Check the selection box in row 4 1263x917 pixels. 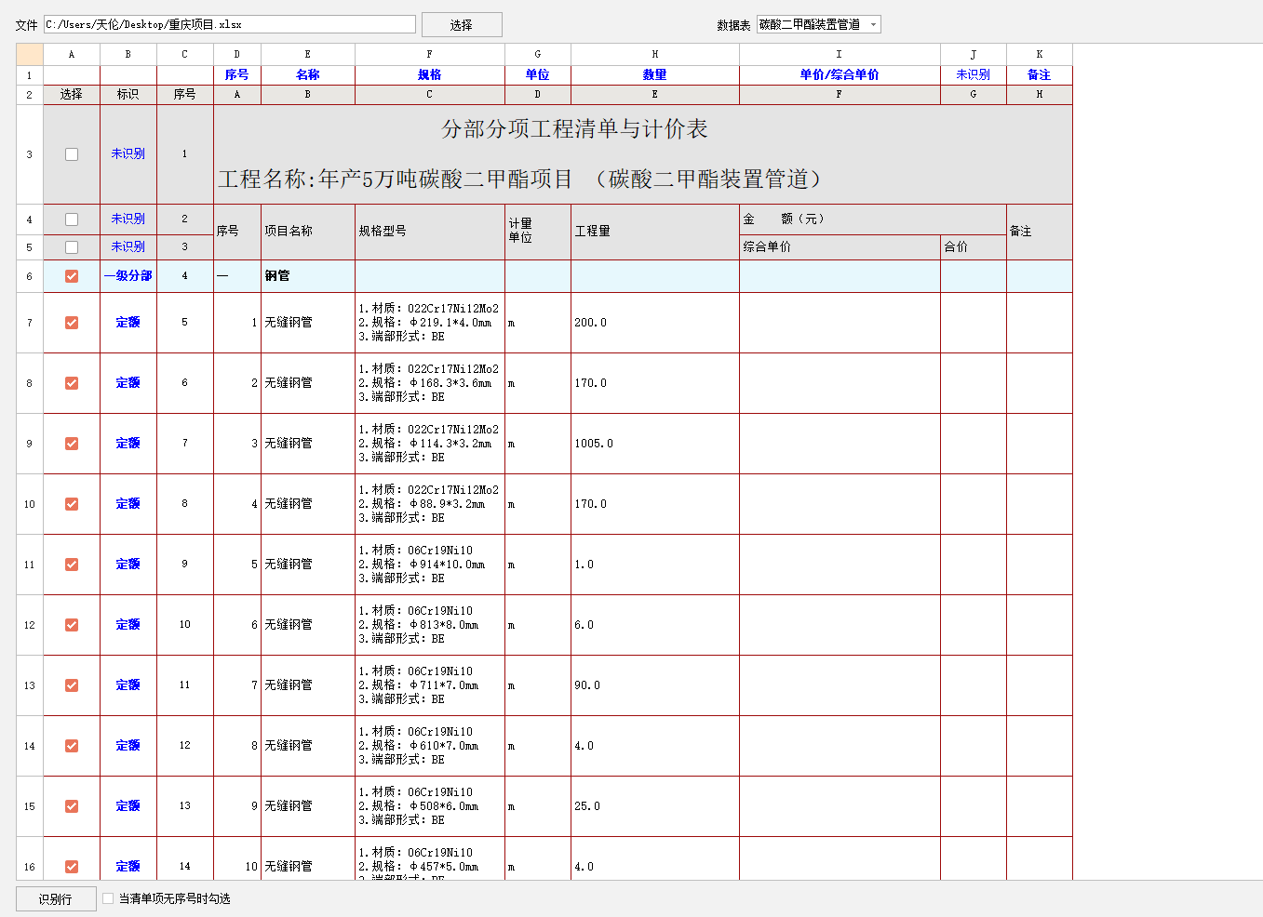coord(72,219)
